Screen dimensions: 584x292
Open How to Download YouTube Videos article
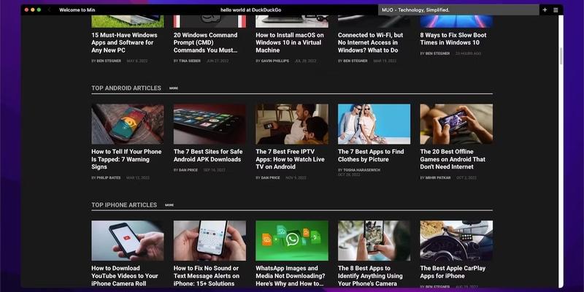pos(125,276)
